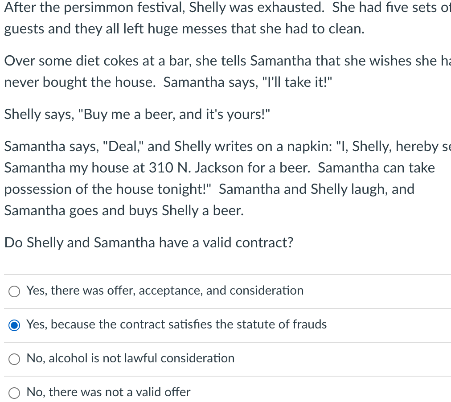Viewport: 451px width, 402px height.
Task: Click the empty circle beside the last option
Action: point(14,393)
